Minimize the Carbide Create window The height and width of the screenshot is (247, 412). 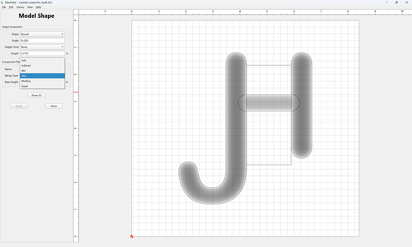[387, 2]
